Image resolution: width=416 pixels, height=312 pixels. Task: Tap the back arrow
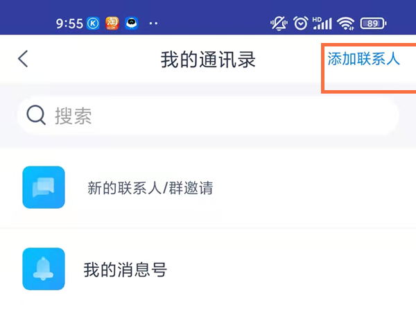[23, 59]
